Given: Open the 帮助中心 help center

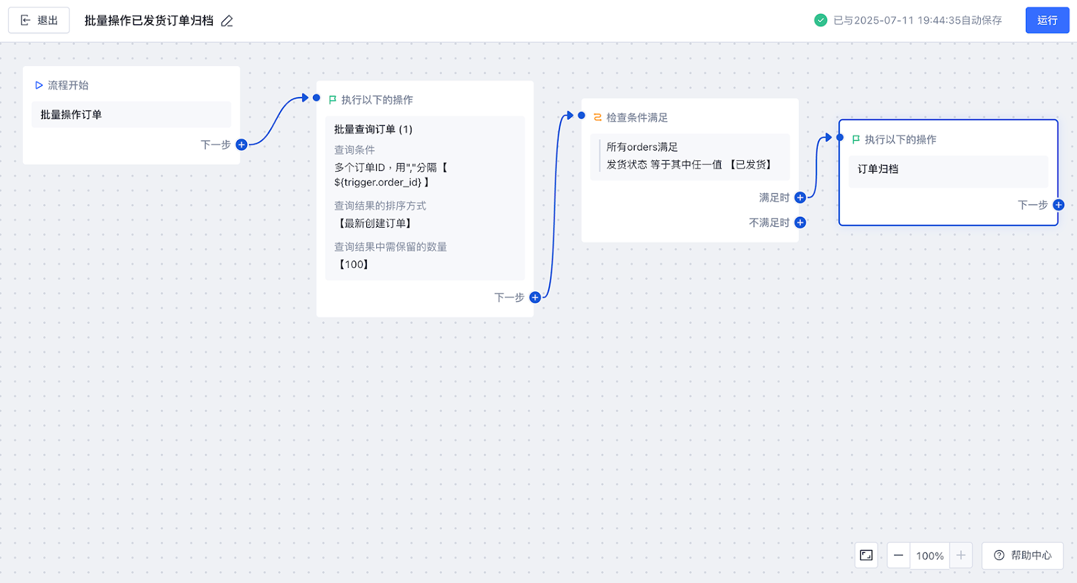Looking at the screenshot, I should coord(1022,555).
